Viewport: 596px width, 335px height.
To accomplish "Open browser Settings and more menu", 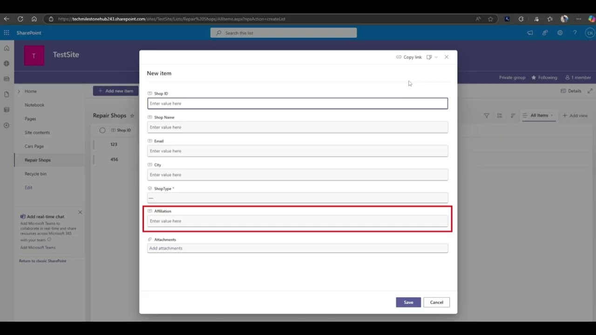I will pos(578,19).
